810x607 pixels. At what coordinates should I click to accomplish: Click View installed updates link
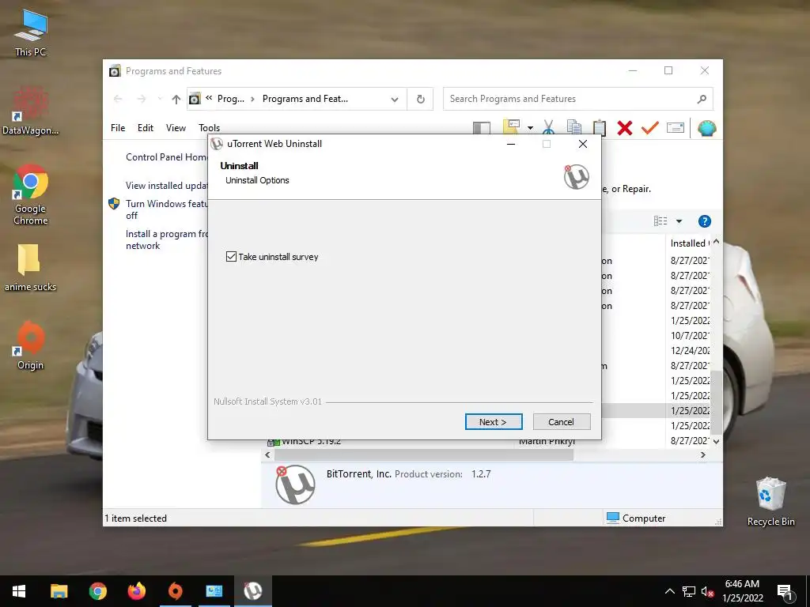coord(166,185)
